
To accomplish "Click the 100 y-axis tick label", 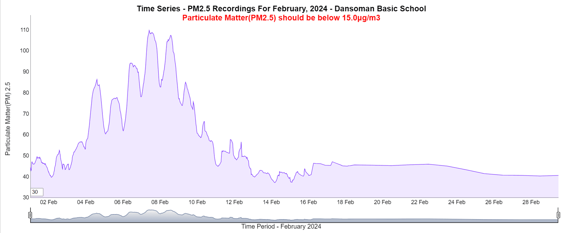I will (24, 51).
